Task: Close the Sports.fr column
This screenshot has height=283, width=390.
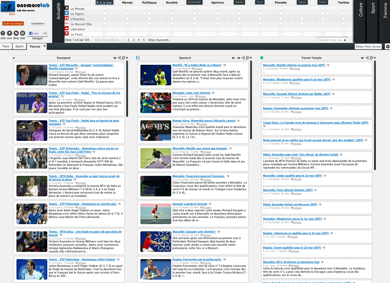Action: [251, 58]
